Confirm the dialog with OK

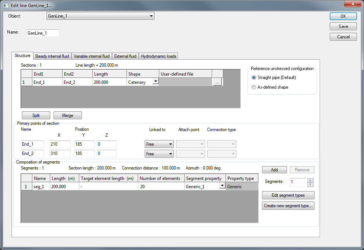343,16
